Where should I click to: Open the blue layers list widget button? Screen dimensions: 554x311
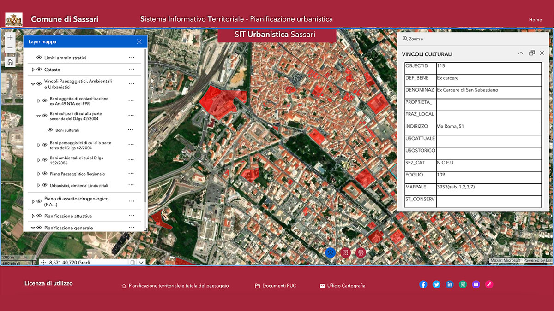click(x=330, y=252)
